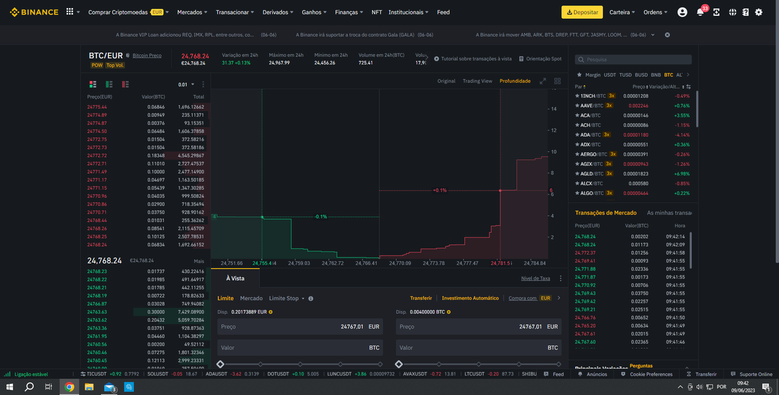
Task: Open the user profile account icon
Action: [682, 12]
